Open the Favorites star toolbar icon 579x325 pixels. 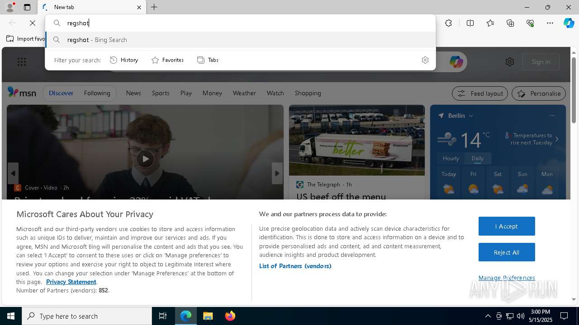(490, 23)
